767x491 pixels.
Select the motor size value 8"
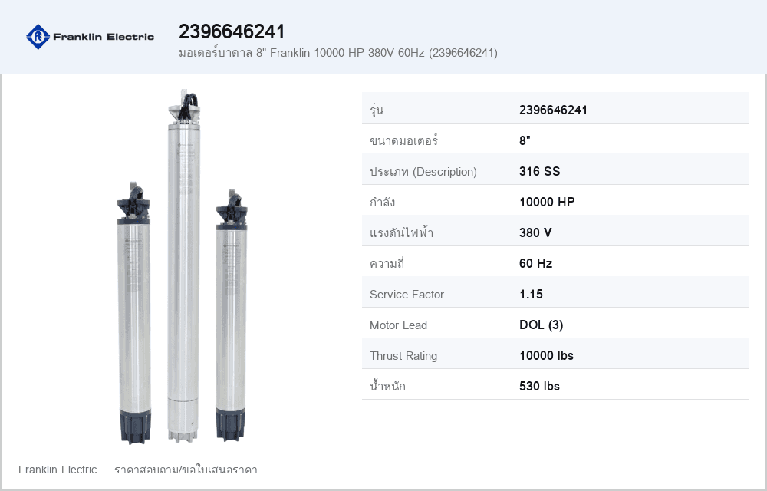point(525,141)
